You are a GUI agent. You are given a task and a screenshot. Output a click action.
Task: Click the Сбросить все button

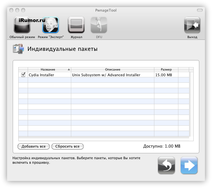pyautogui.click(x=68, y=147)
